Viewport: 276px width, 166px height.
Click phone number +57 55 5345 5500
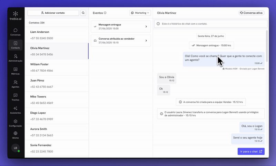(41, 38)
